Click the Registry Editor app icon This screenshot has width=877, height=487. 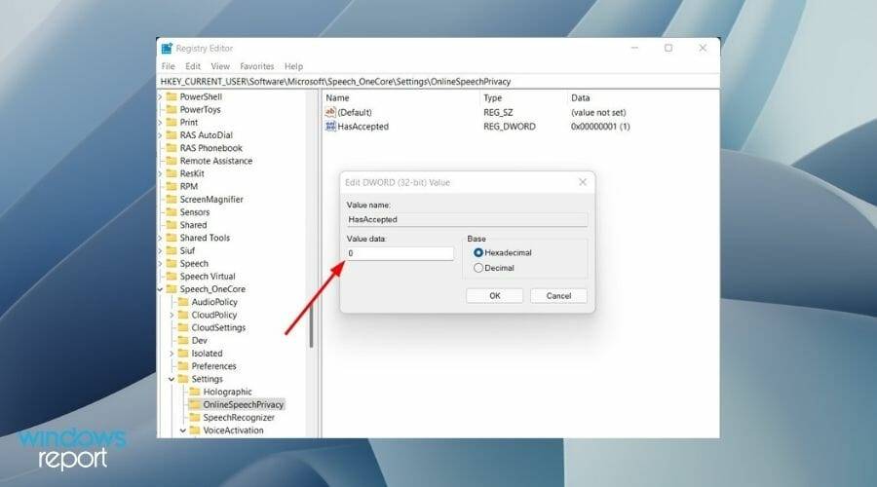pyautogui.click(x=167, y=48)
